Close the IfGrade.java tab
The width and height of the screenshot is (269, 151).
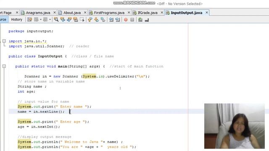pos(162,13)
